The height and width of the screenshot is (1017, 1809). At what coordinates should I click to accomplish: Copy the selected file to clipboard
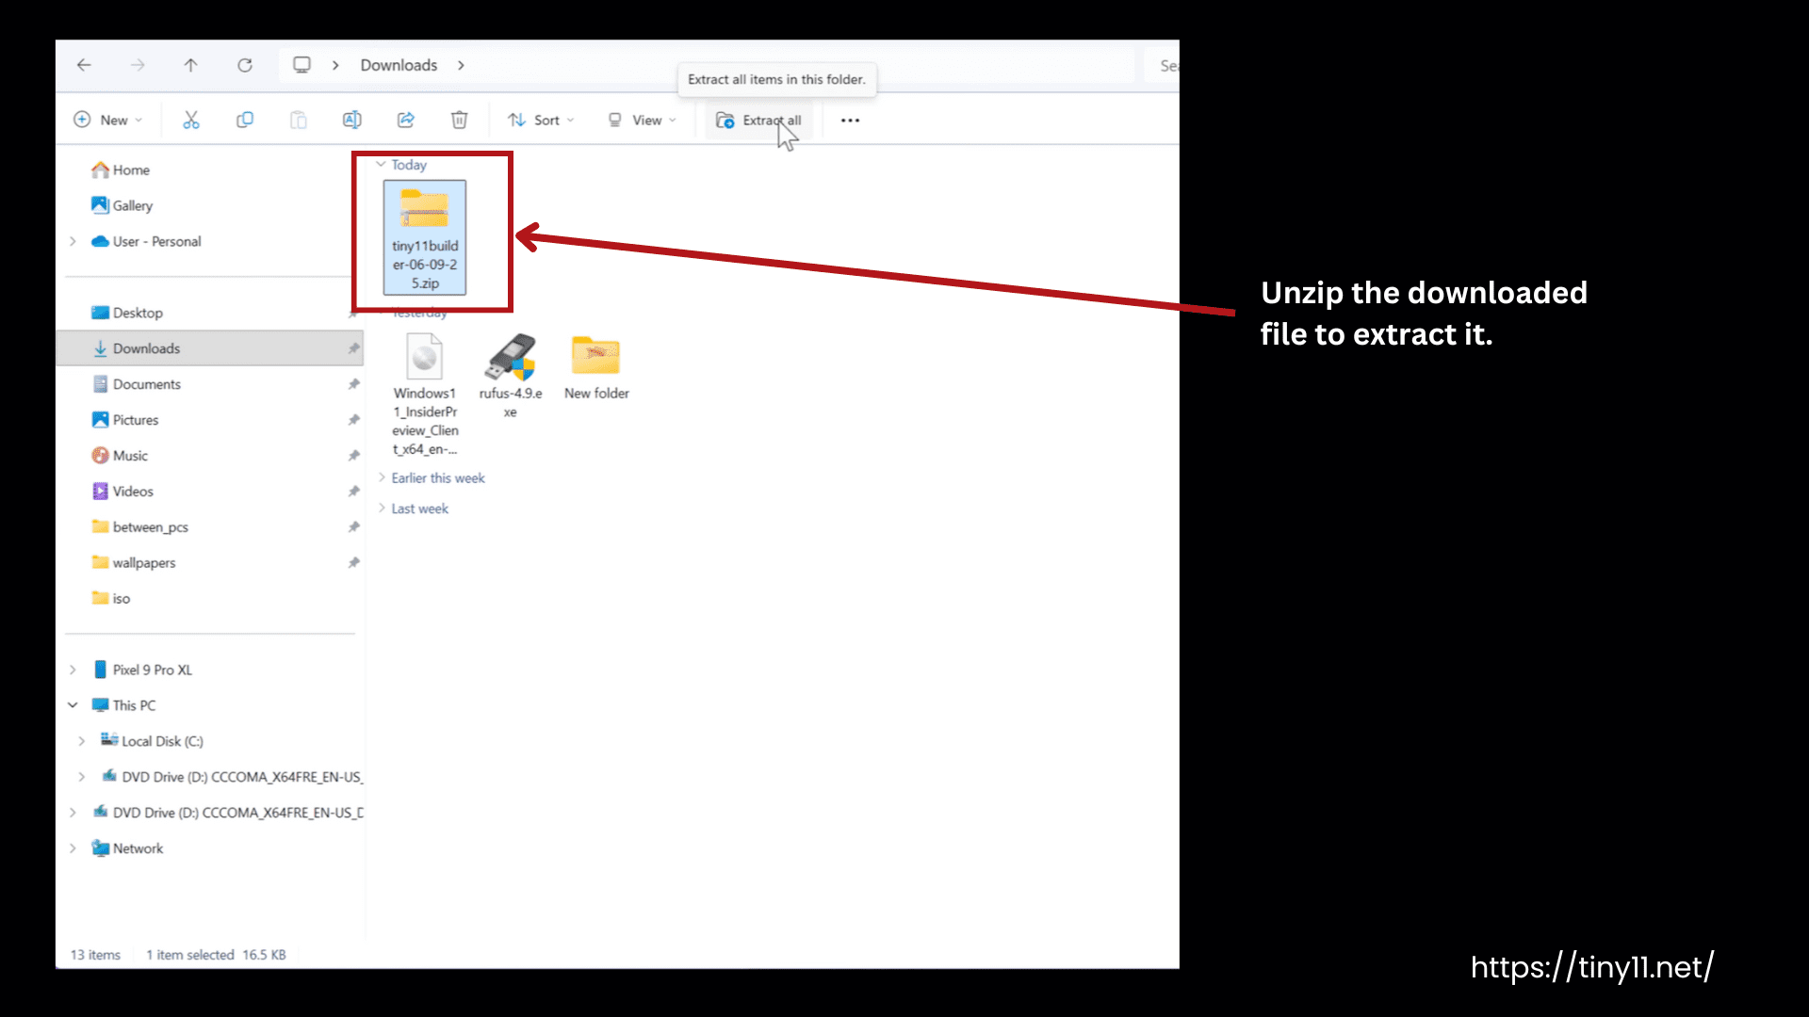pos(245,120)
